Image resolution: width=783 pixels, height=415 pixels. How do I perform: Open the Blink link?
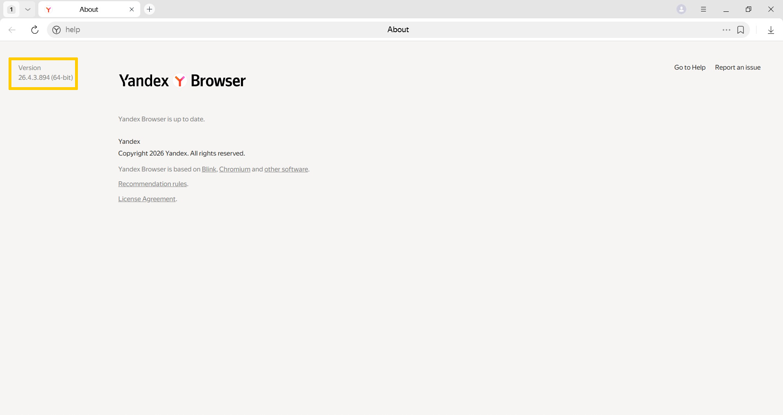pos(209,169)
